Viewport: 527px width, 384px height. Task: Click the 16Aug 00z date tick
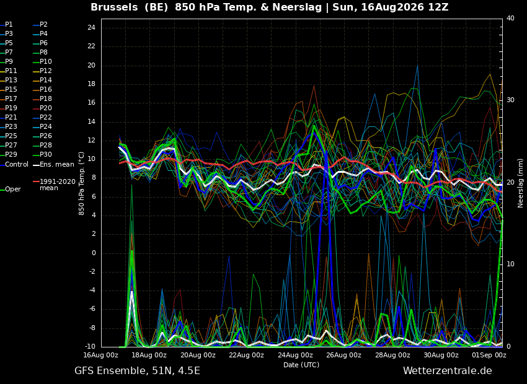101,355
